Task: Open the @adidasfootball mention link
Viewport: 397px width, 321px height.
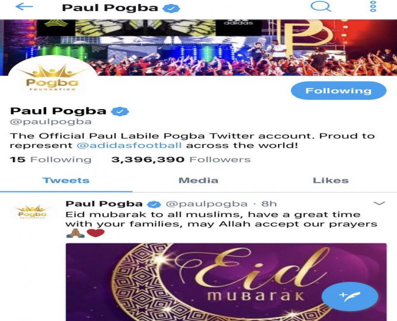Action: tap(129, 145)
